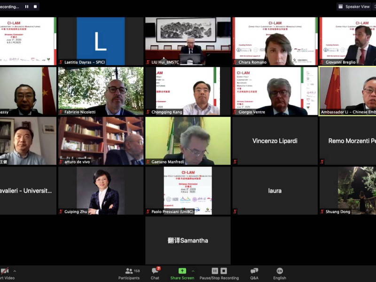Select Cavalieri – Universit... participant tile
The height and width of the screenshot is (282, 376).
point(28,191)
